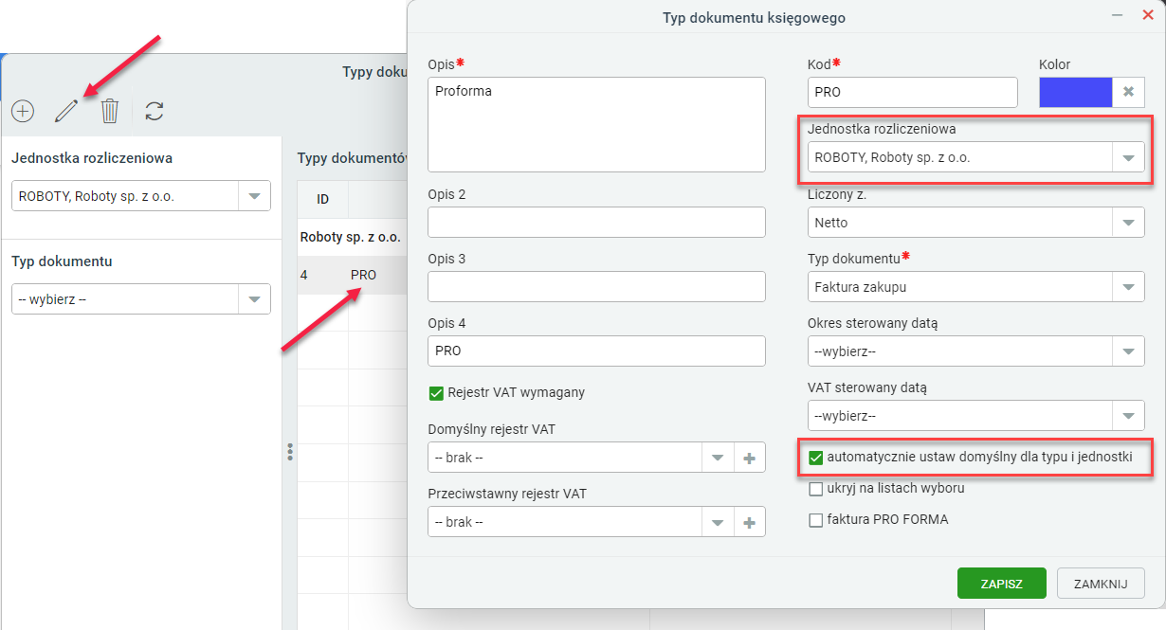Add a new Domyślny rejestr VAT with plus

[x=749, y=458]
